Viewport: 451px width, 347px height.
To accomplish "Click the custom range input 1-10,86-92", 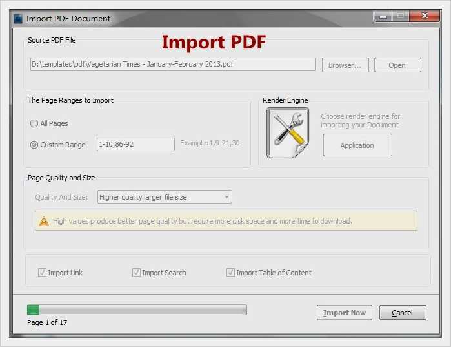I will tap(135, 144).
